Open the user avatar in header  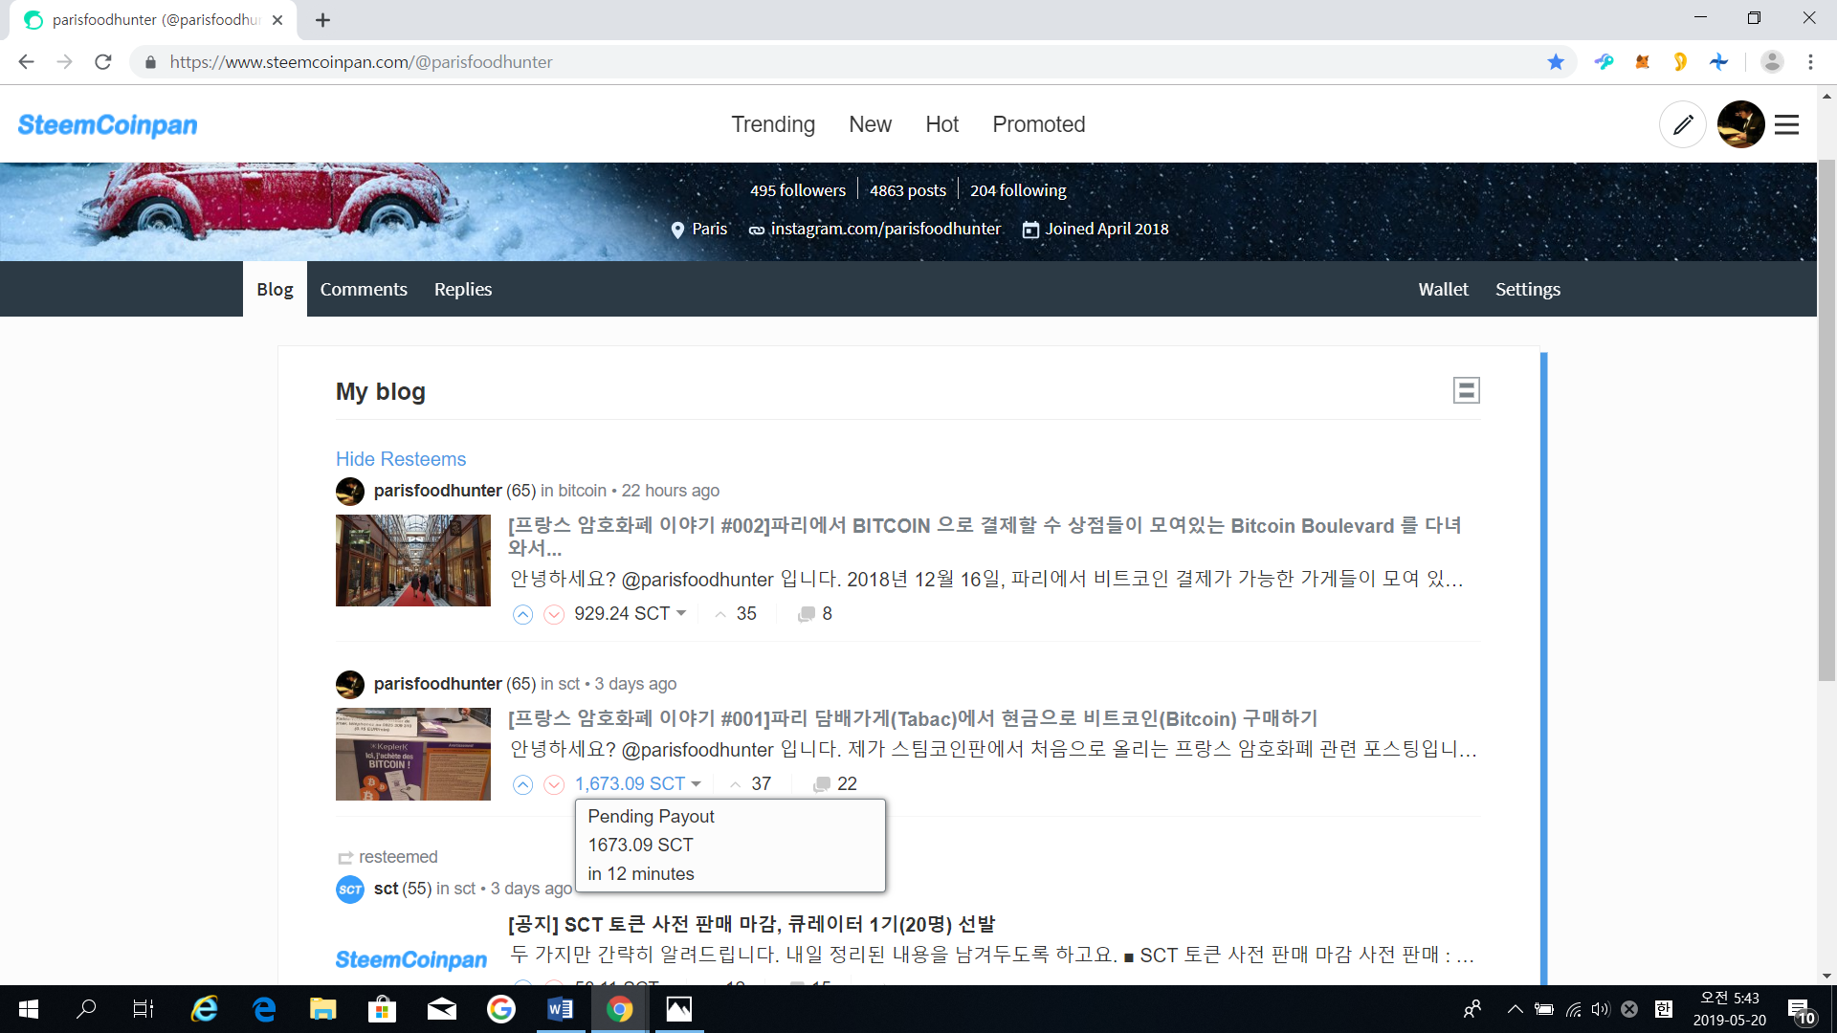point(1740,124)
